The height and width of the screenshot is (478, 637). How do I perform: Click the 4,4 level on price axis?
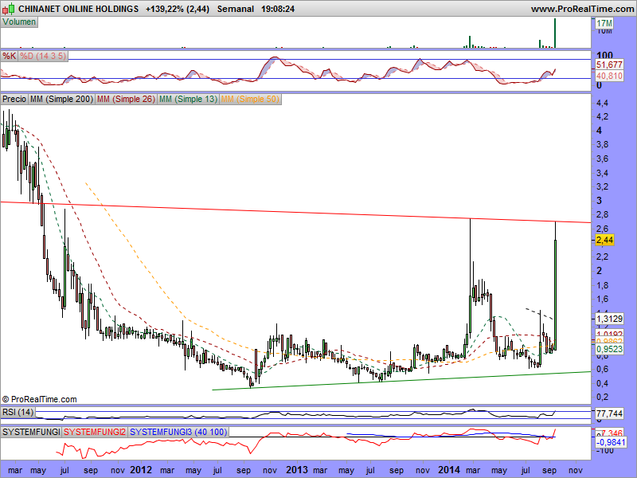[x=603, y=103]
